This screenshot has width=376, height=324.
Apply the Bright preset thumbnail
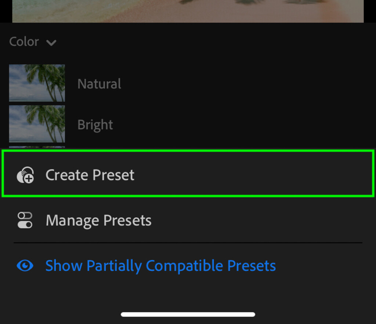pos(37,124)
